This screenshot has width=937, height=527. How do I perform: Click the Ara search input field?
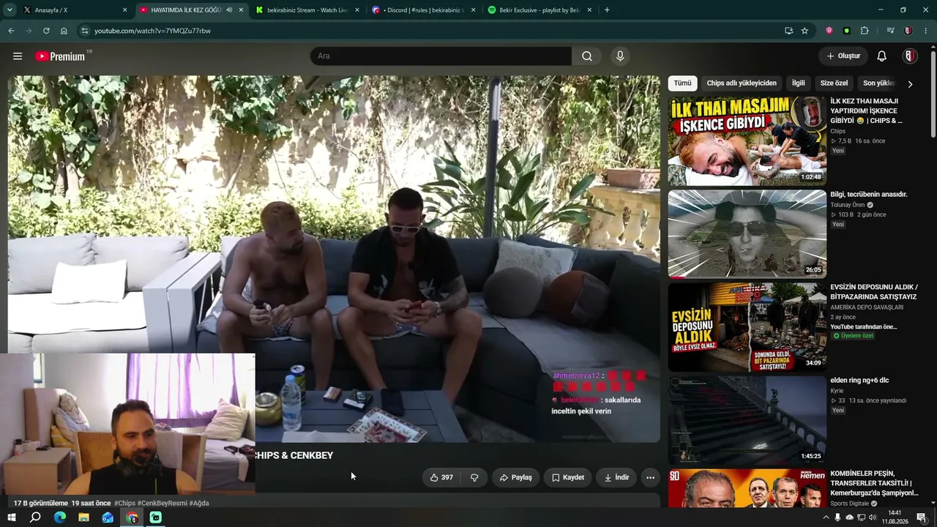click(x=441, y=56)
